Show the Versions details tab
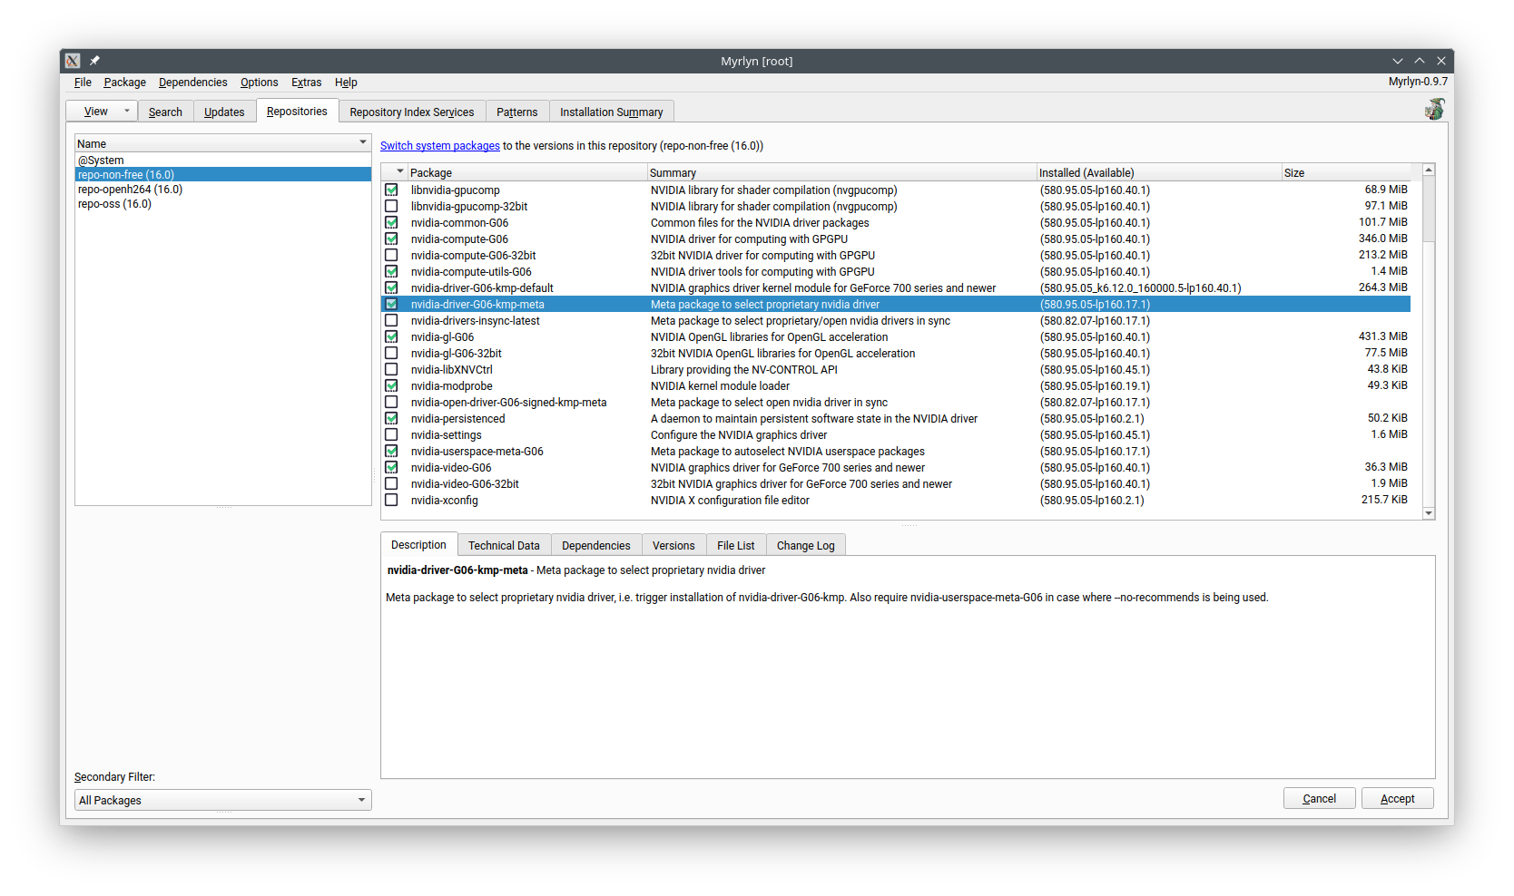1514x896 pixels. coord(673,545)
